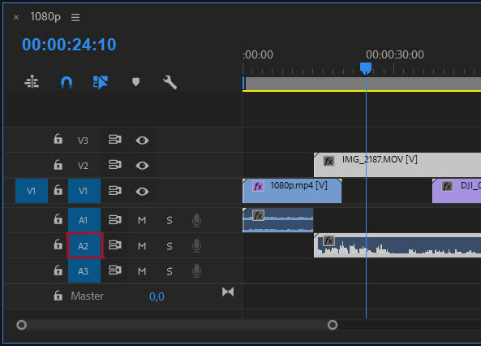Screen dimensions: 481x346
Task: Open the 1080p sequence panel menu
Action: [x=75, y=17]
